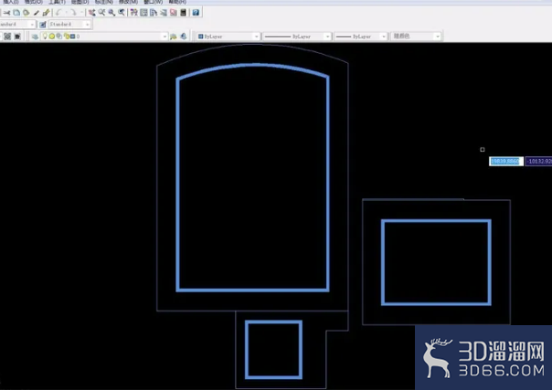Click the Cut scissors icon
This screenshot has width=552, height=390.
(6, 13)
